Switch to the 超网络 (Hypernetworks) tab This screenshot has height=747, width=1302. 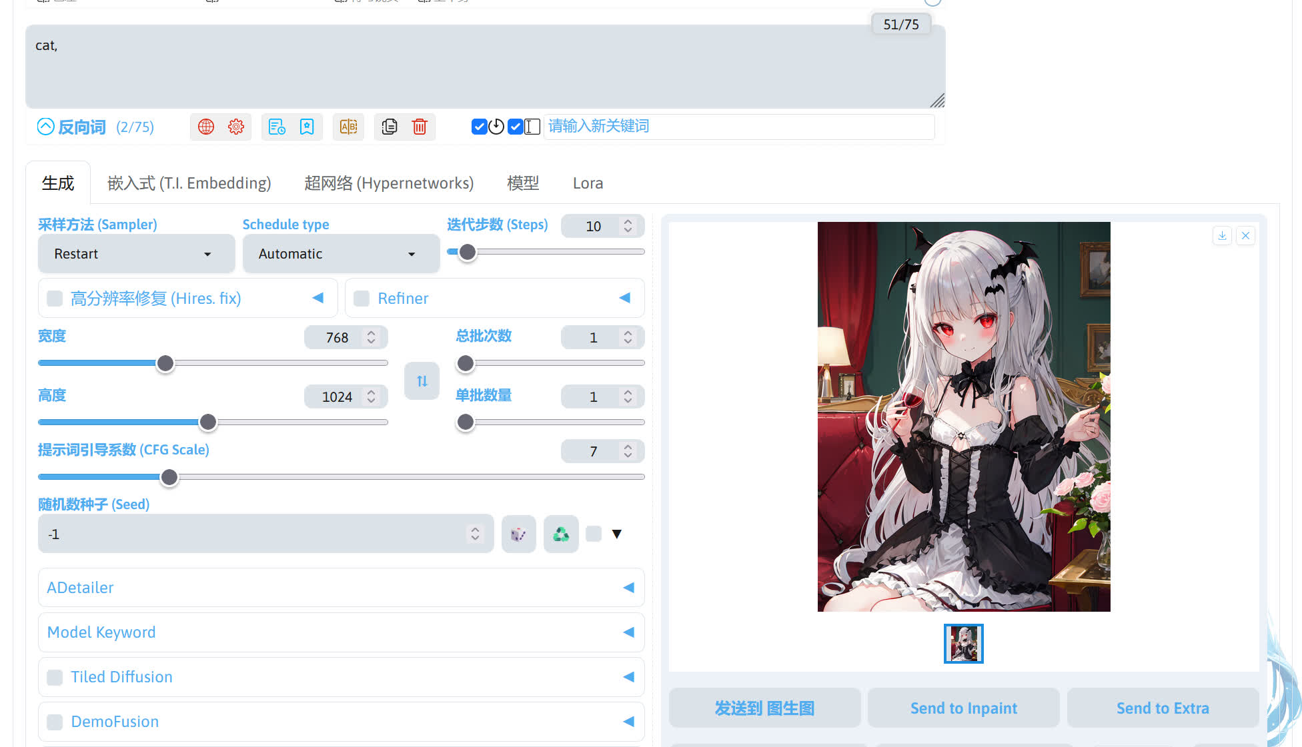click(x=389, y=183)
